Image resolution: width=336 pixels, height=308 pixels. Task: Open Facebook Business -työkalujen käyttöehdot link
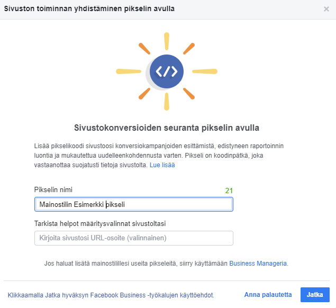(x=152, y=295)
